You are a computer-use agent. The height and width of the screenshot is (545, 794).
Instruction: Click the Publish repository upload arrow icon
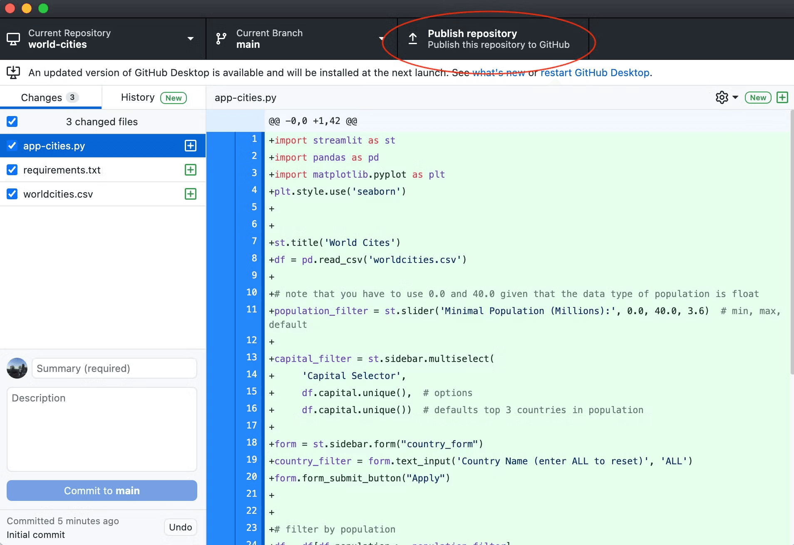[412, 39]
